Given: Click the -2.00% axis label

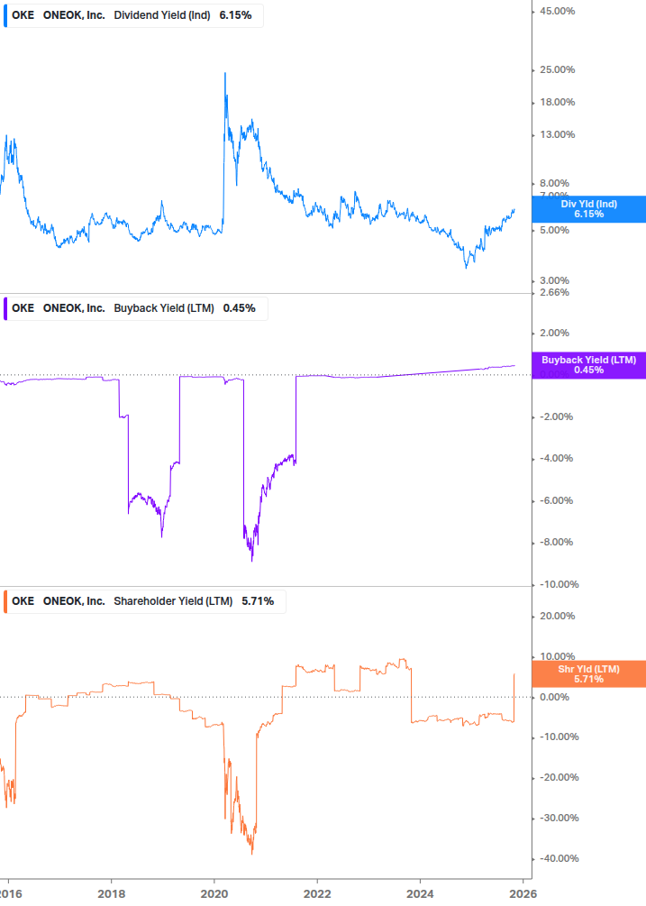Looking at the screenshot, I should (556, 416).
